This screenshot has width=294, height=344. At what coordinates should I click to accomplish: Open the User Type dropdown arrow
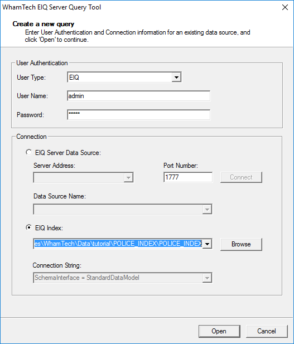pyautogui.click(x=176, y=77)
